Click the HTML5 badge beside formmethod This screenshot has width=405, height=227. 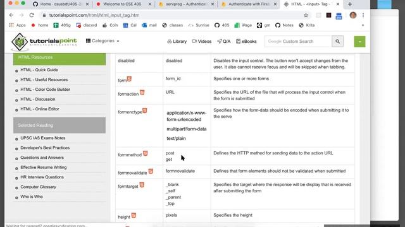[146, 153]
